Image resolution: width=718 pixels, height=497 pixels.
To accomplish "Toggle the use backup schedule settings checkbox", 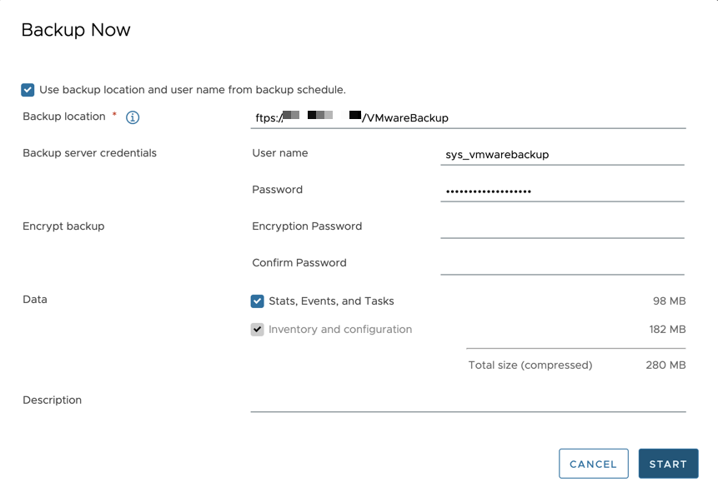I will [x=28, y=90].
